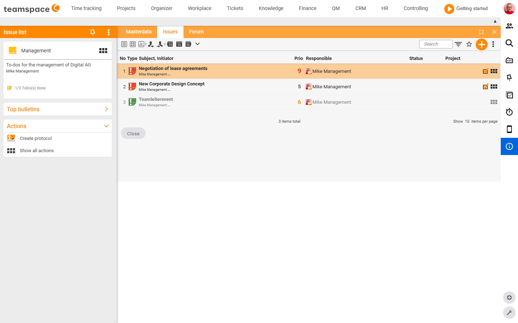Click the round grey plus button at the bottom right
This screenshot has height=323, width=518.
(x=509, y=298)
